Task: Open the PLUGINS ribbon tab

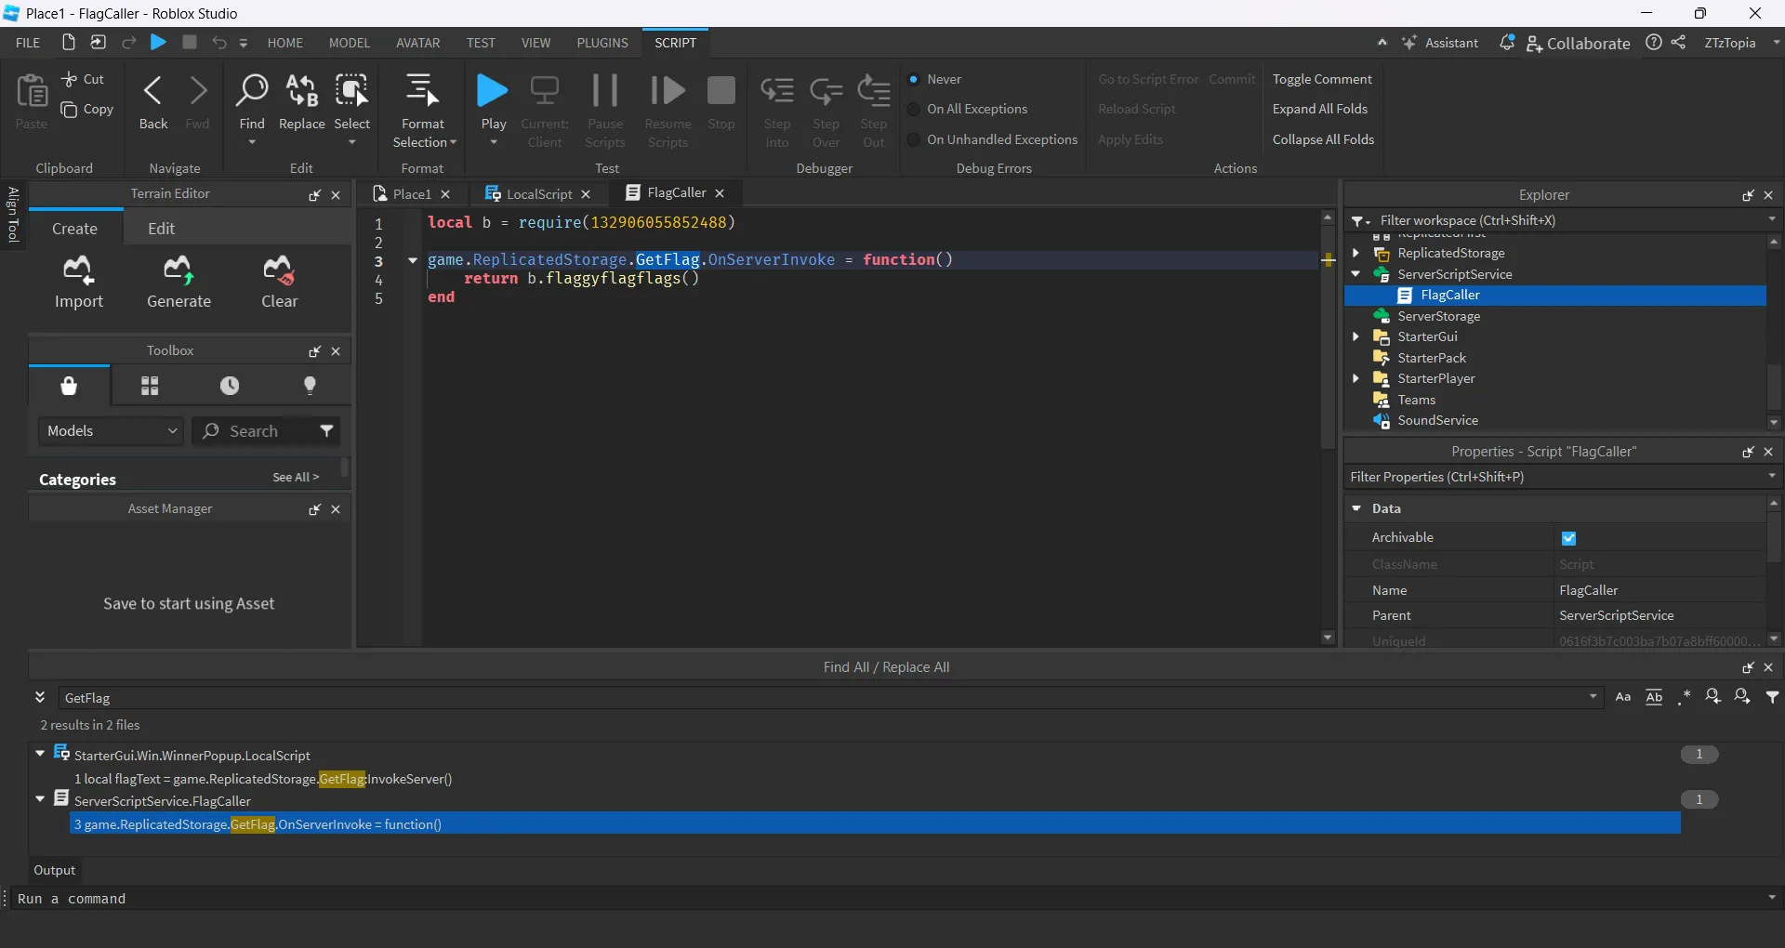Action: point(602,43)
